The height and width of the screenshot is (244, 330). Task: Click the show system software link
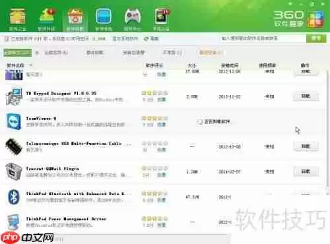pos(125,39)
